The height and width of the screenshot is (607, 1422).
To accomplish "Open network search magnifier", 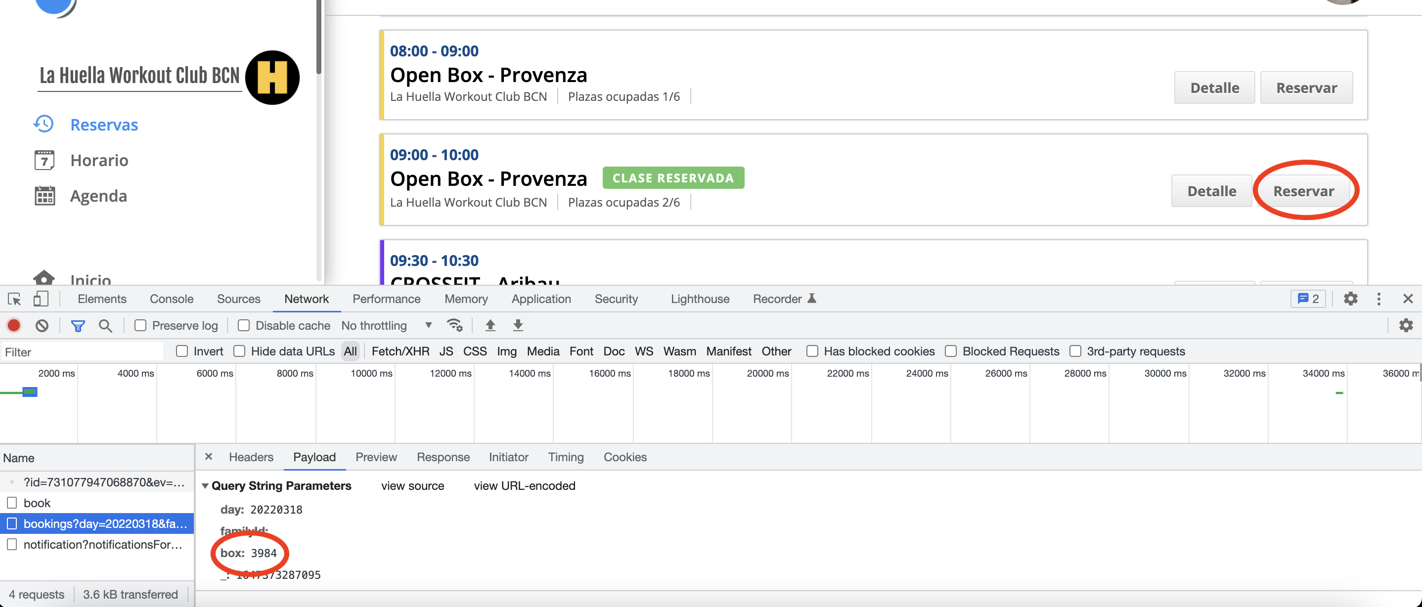I will (105, 326).
